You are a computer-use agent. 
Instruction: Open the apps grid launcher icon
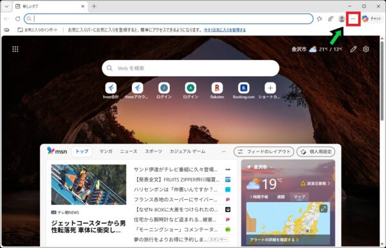[x=15, y=49]
